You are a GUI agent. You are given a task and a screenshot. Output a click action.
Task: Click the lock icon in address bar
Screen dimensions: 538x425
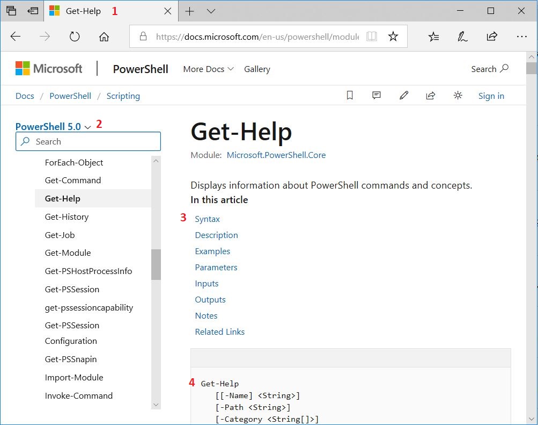coord(143,37)
